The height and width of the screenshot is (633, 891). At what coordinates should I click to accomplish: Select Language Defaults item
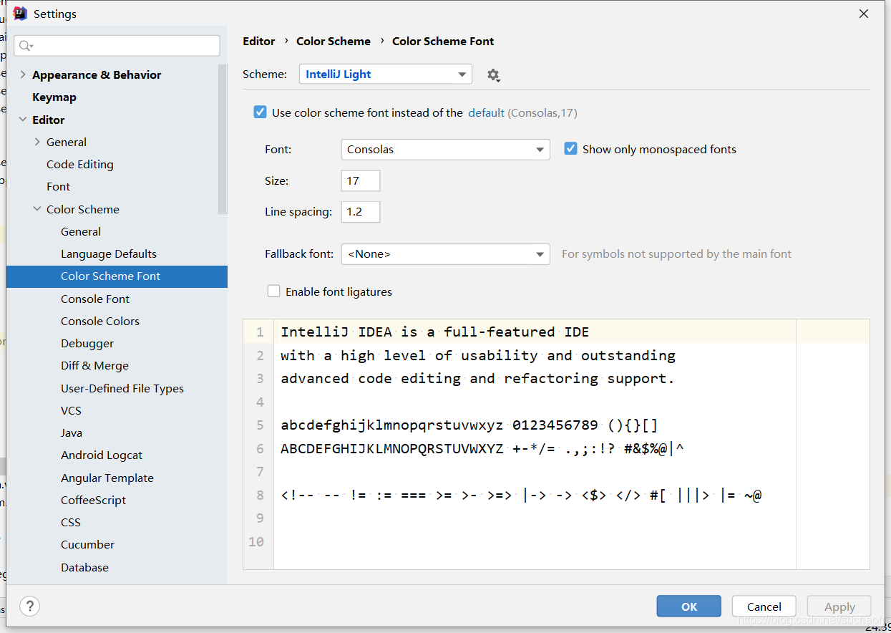pyautogui.click(x=109, y=254)
